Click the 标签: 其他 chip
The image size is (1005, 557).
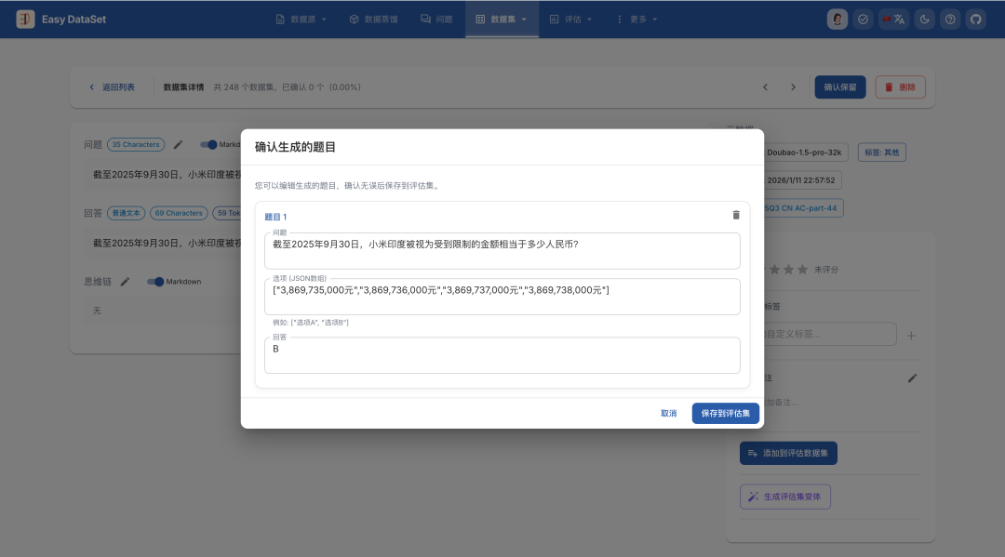[882, 153]
